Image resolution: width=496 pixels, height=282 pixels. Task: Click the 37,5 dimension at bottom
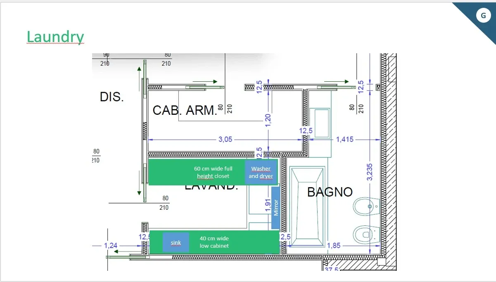tap(331, 270)
